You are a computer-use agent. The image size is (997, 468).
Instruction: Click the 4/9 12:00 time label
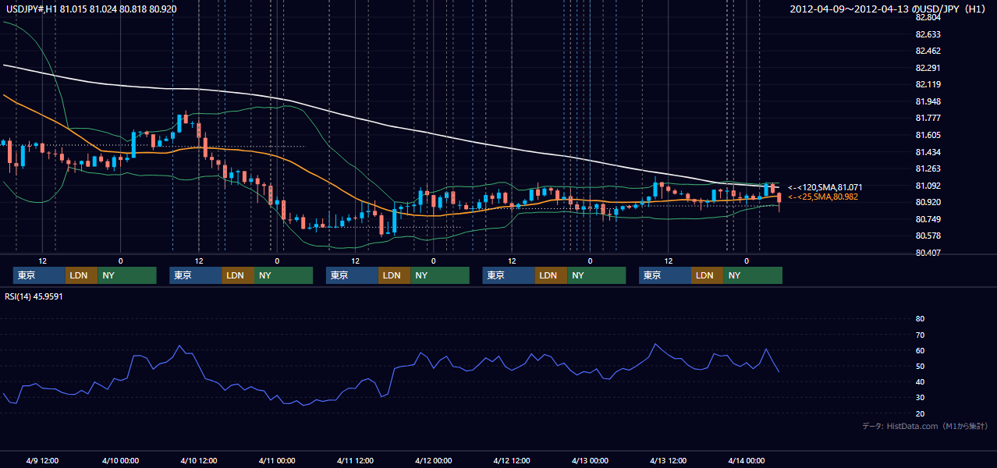click(42, 460)
